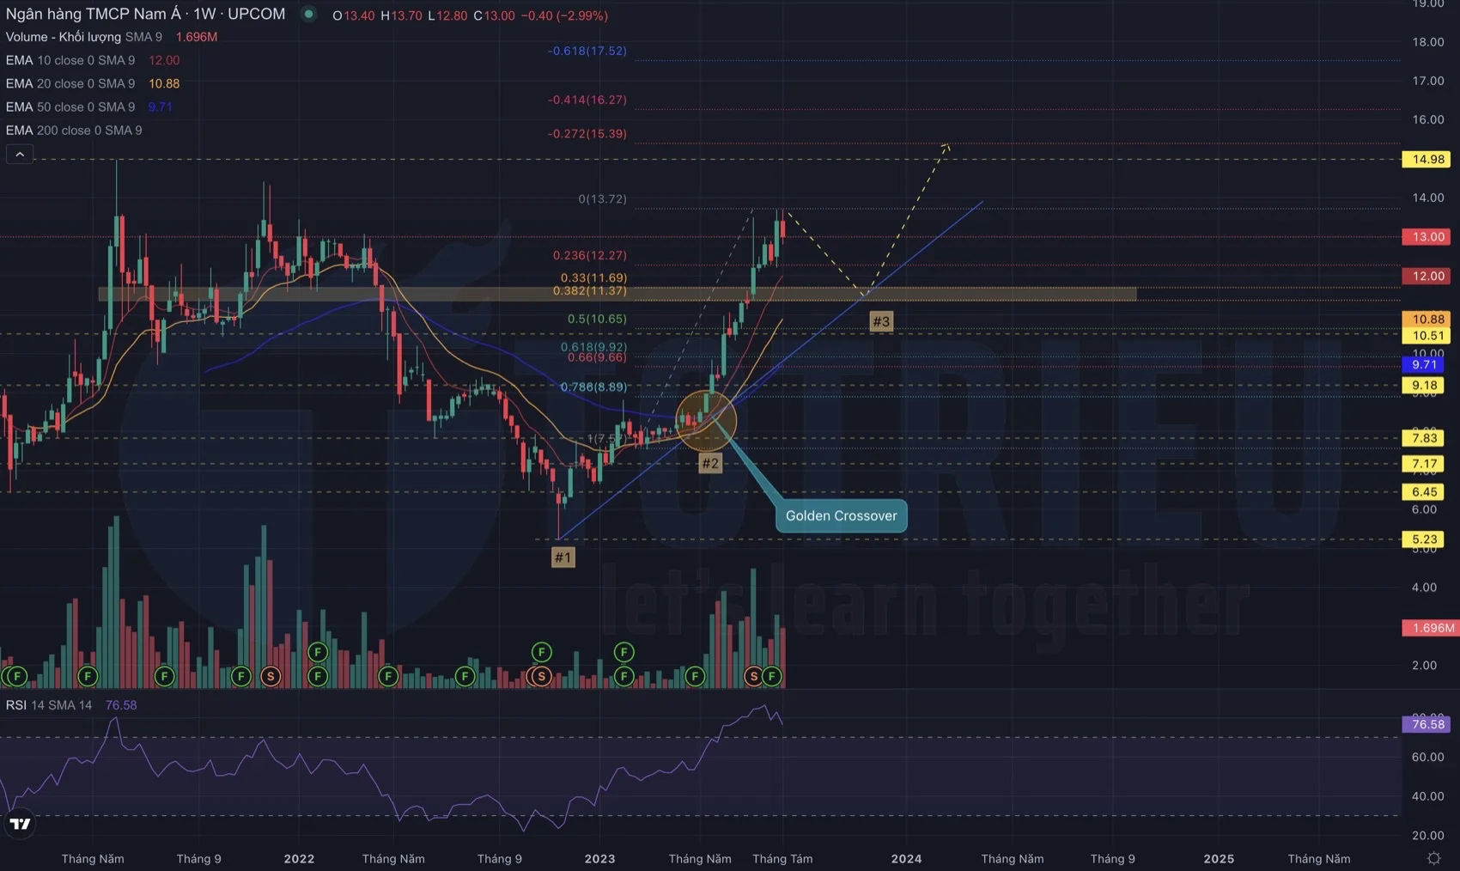Click the Fibonacci -0.414(16.27) label
The width and height of the screenshot is (1460, 871).
point(587,100)
